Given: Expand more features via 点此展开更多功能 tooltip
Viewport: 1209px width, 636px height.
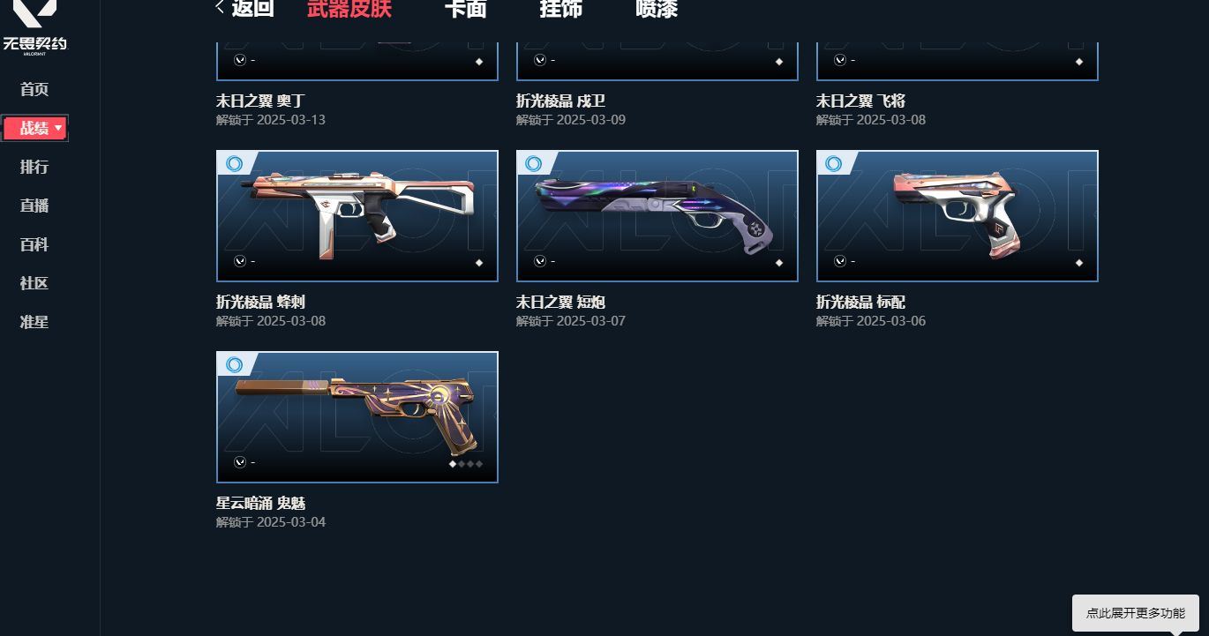Looking at the screenshot, I should pos(1135,613).
